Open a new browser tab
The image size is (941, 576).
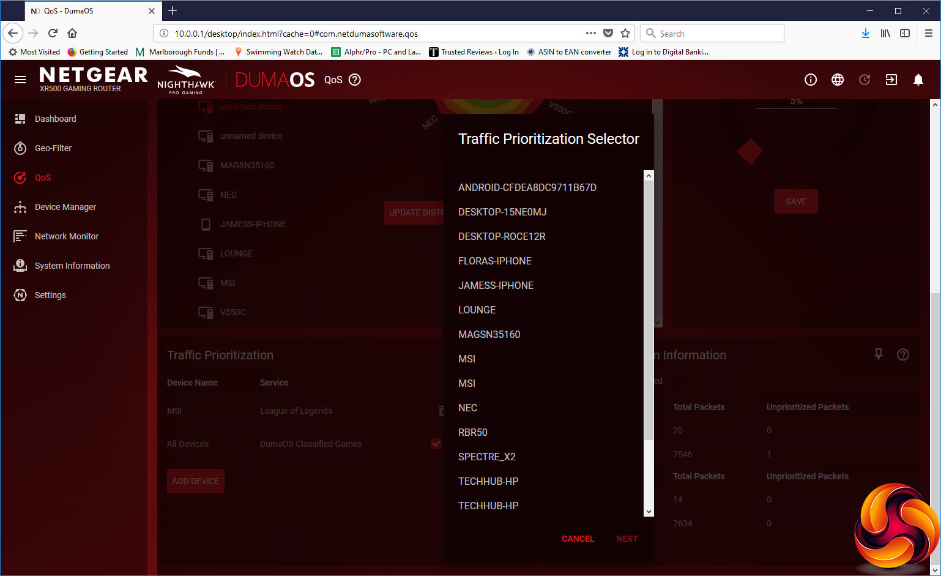click(x=173, y=10)
